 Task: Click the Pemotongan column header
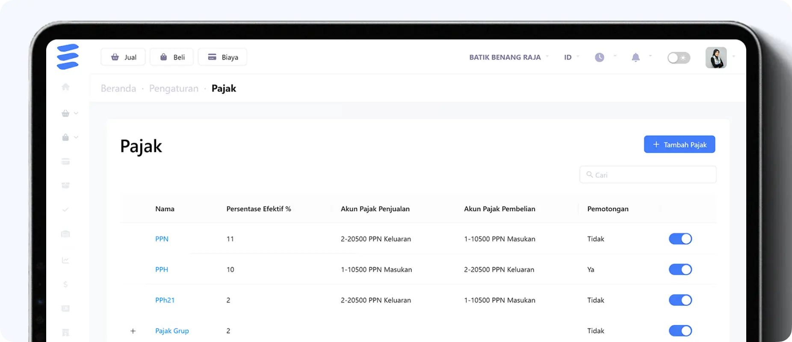pyautogui.click(x=608, y=209)
